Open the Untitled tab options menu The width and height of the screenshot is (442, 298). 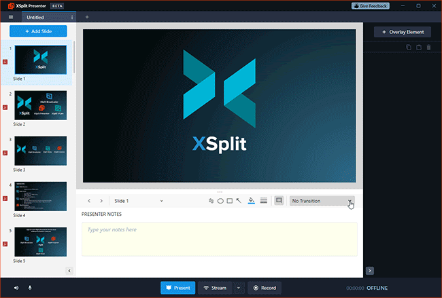pyautogui.click(x=72, y=17)
